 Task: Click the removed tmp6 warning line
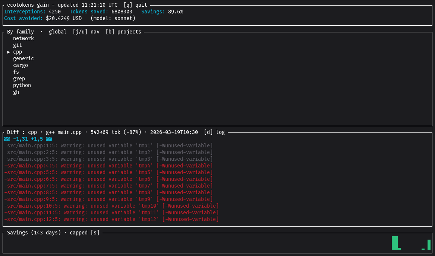(x=108, y=179)
